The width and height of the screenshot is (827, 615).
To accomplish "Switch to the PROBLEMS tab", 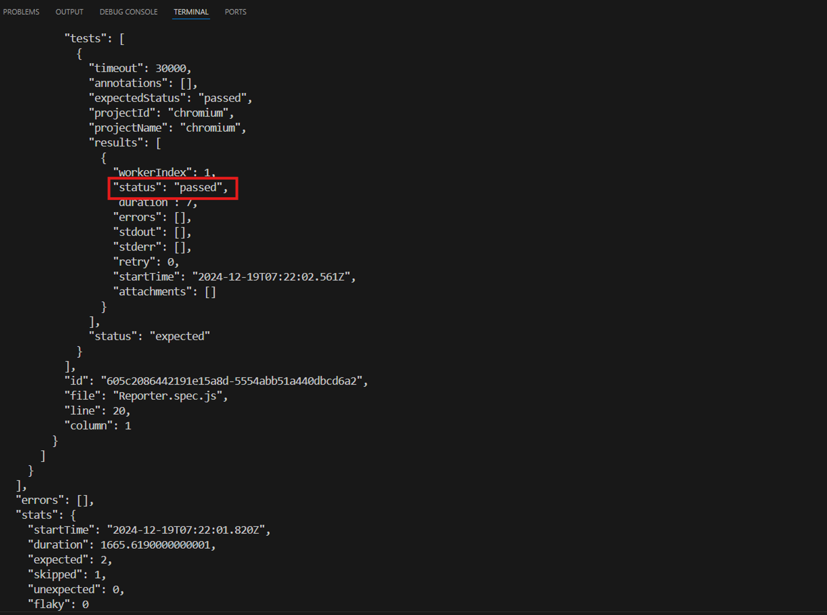I will [21, 12].
